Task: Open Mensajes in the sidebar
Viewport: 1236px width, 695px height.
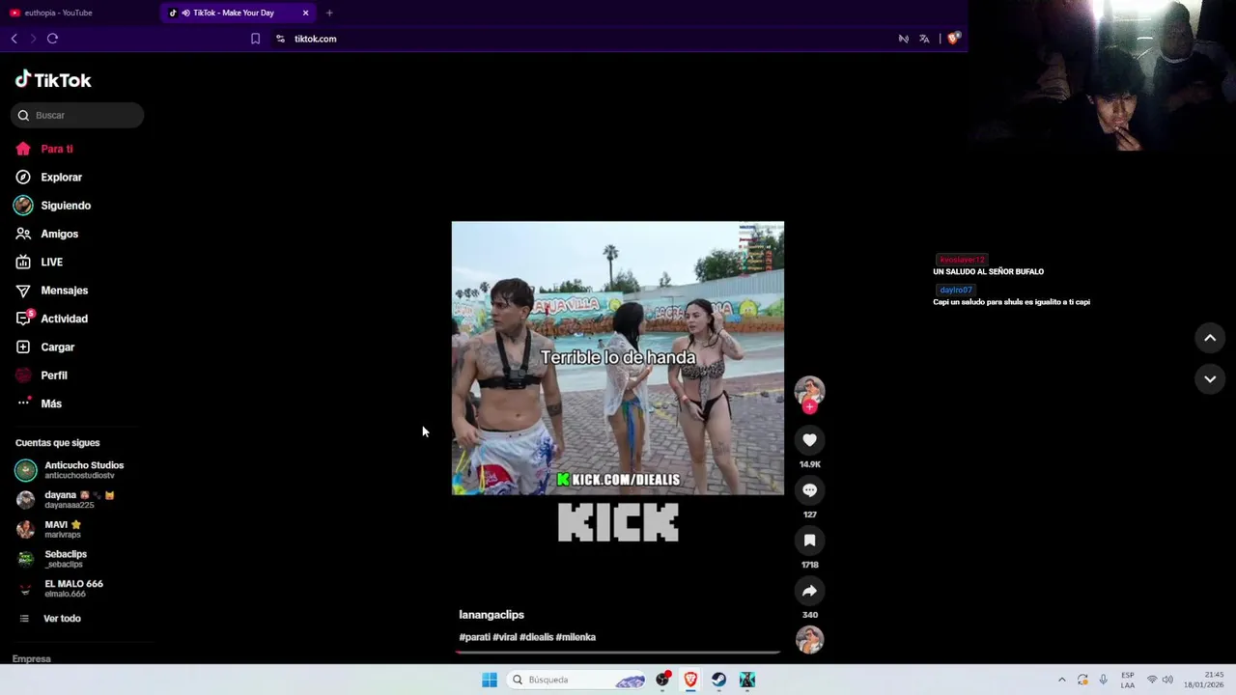Action: pos(51,290)
